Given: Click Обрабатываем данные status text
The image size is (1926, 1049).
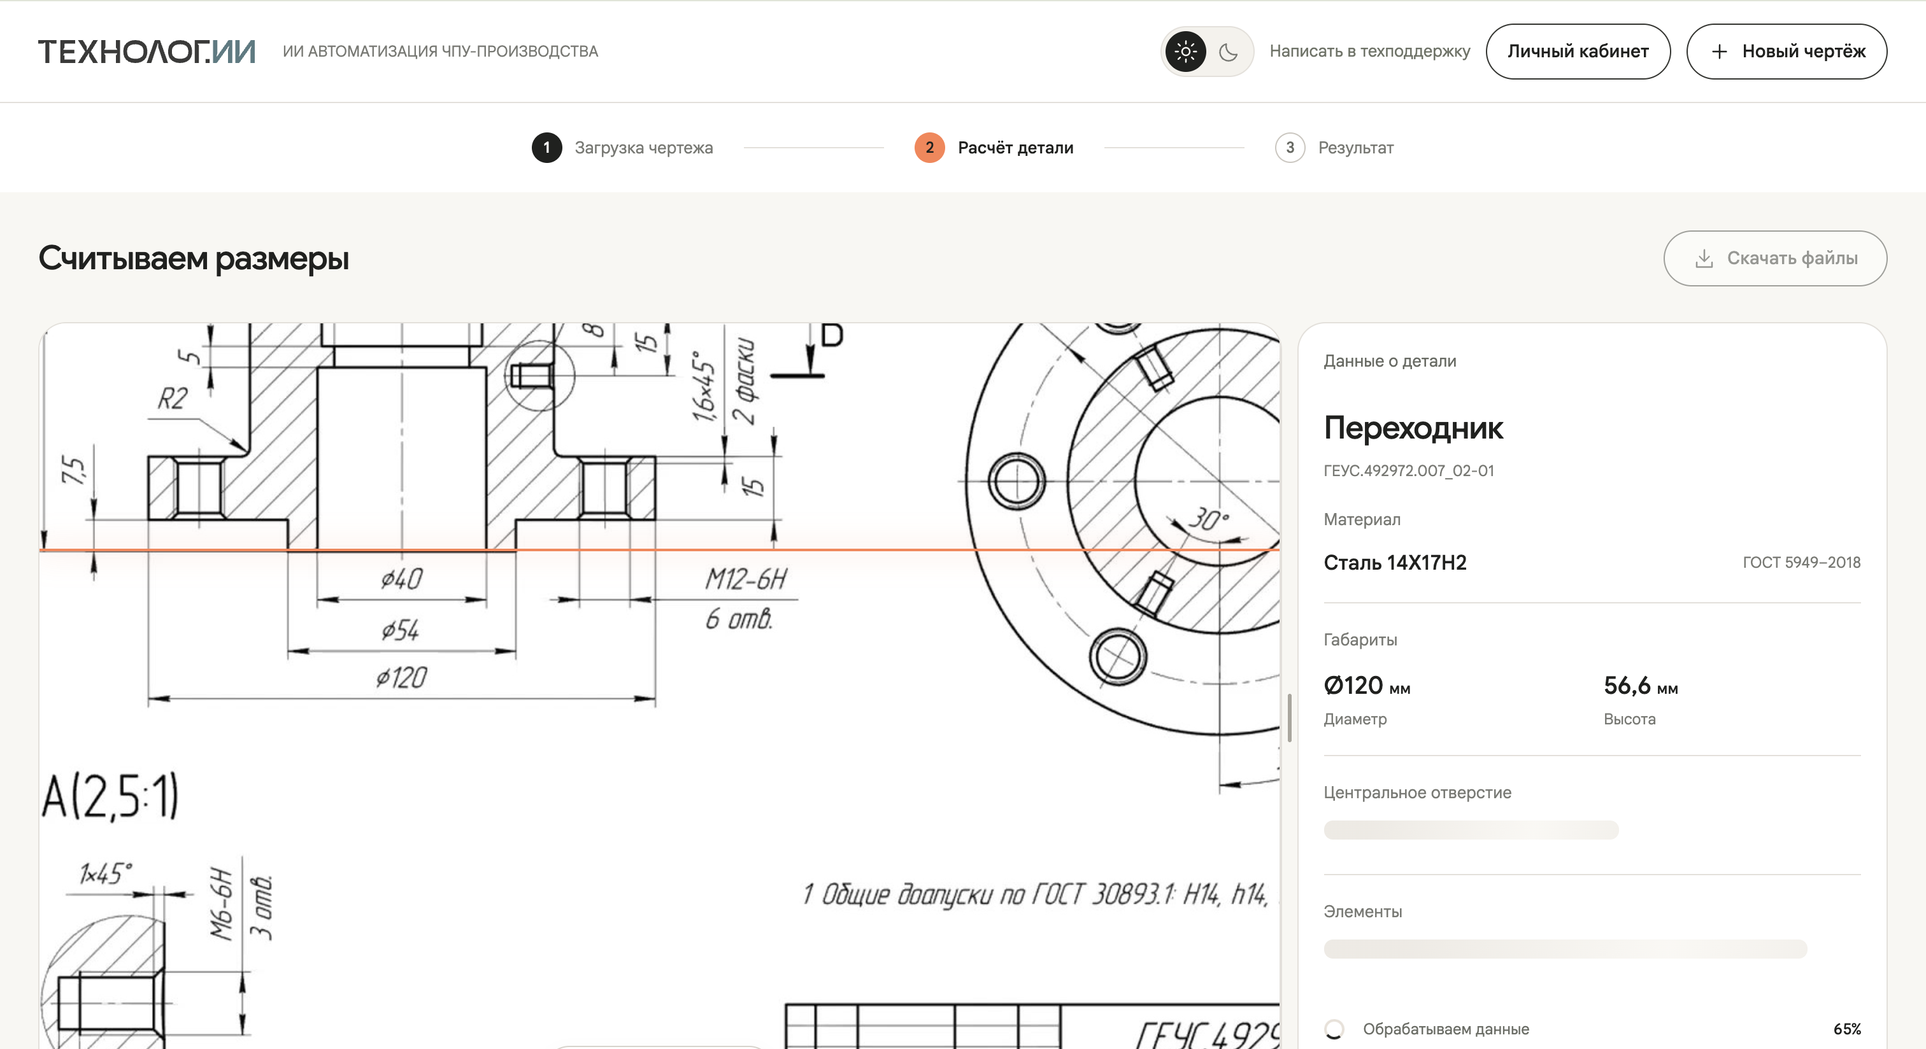Looking at the screenshot, I should point(1445,1029).
